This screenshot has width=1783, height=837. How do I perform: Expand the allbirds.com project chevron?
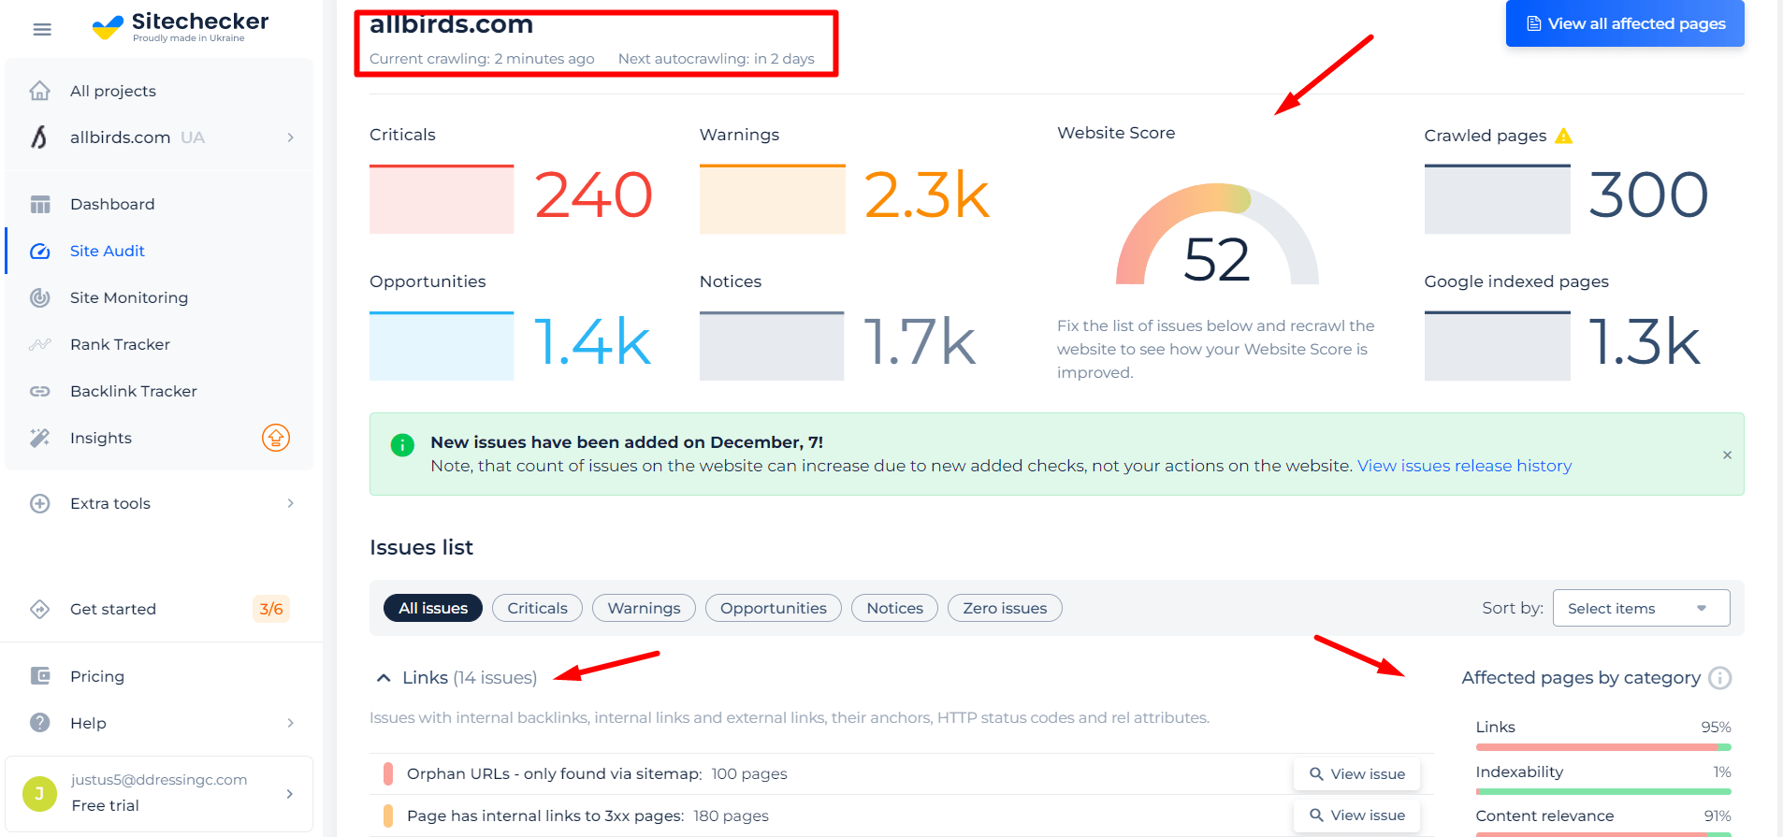[x=291, y=137]
